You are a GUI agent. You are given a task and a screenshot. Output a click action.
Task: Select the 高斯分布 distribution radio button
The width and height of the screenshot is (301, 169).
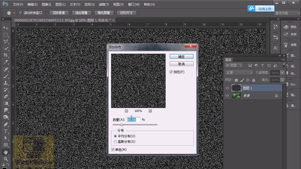(x=115, y=141)
